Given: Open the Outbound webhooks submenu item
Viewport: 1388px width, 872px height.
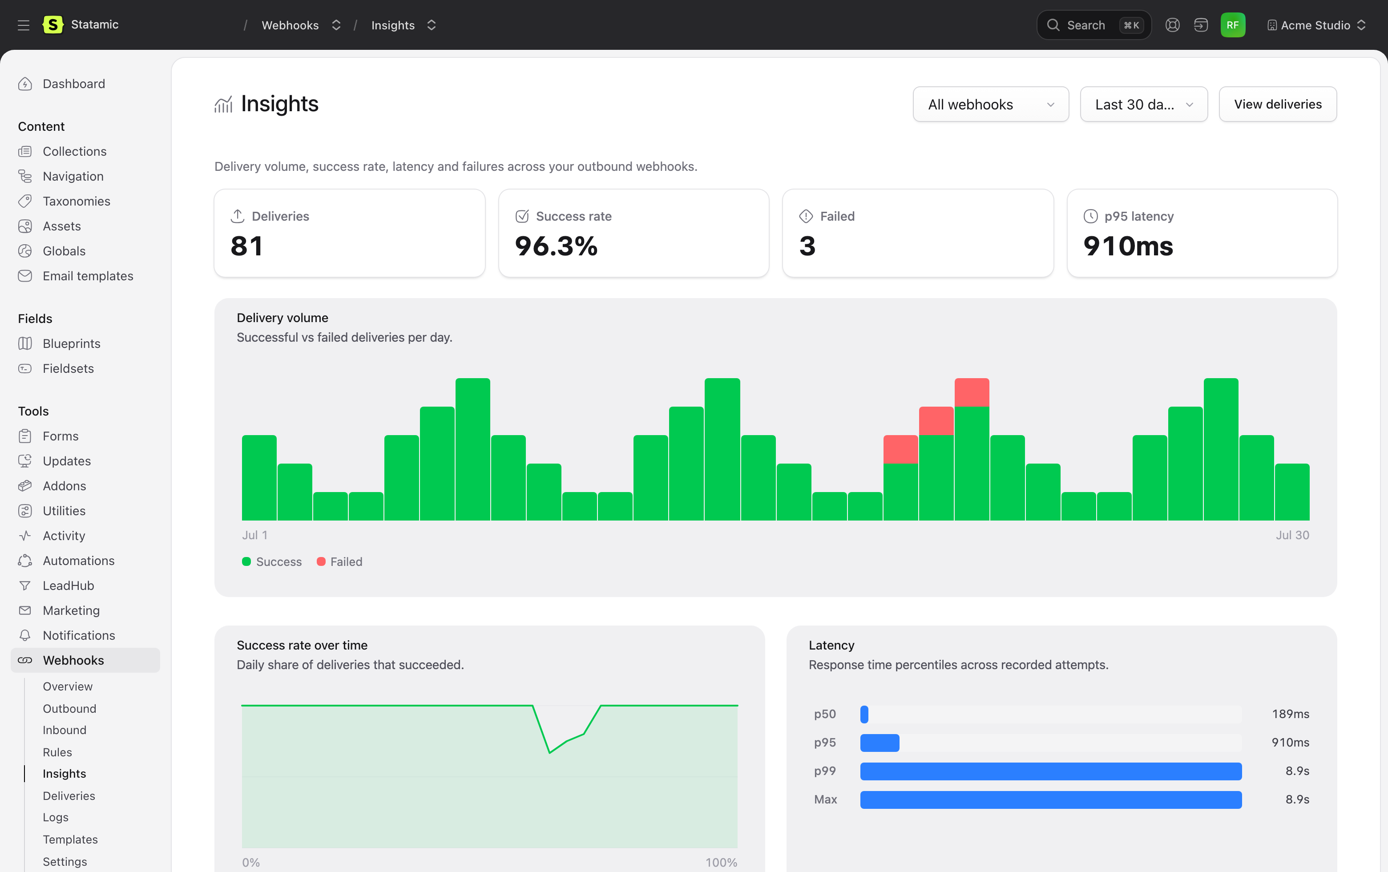Looking at the screenshot, I should coord(69,708).
